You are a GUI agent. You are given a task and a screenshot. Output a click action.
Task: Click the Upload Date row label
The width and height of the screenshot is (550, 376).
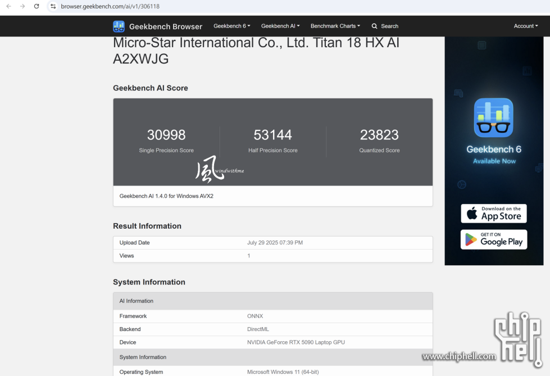pyautogui.click(x=134, y=243)
